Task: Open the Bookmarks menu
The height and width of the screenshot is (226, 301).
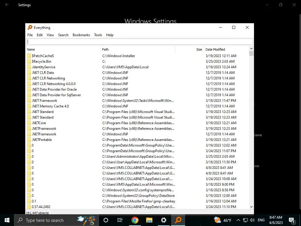Action: [81, 35]
